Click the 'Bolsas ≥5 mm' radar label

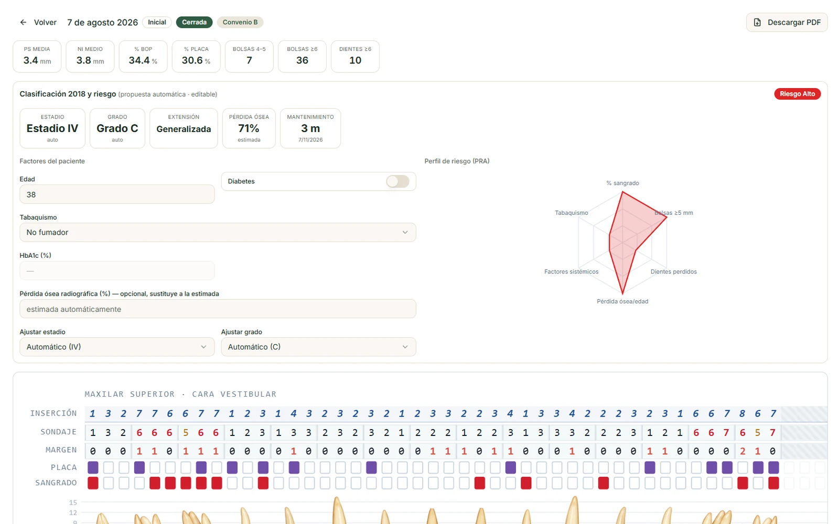674,213
